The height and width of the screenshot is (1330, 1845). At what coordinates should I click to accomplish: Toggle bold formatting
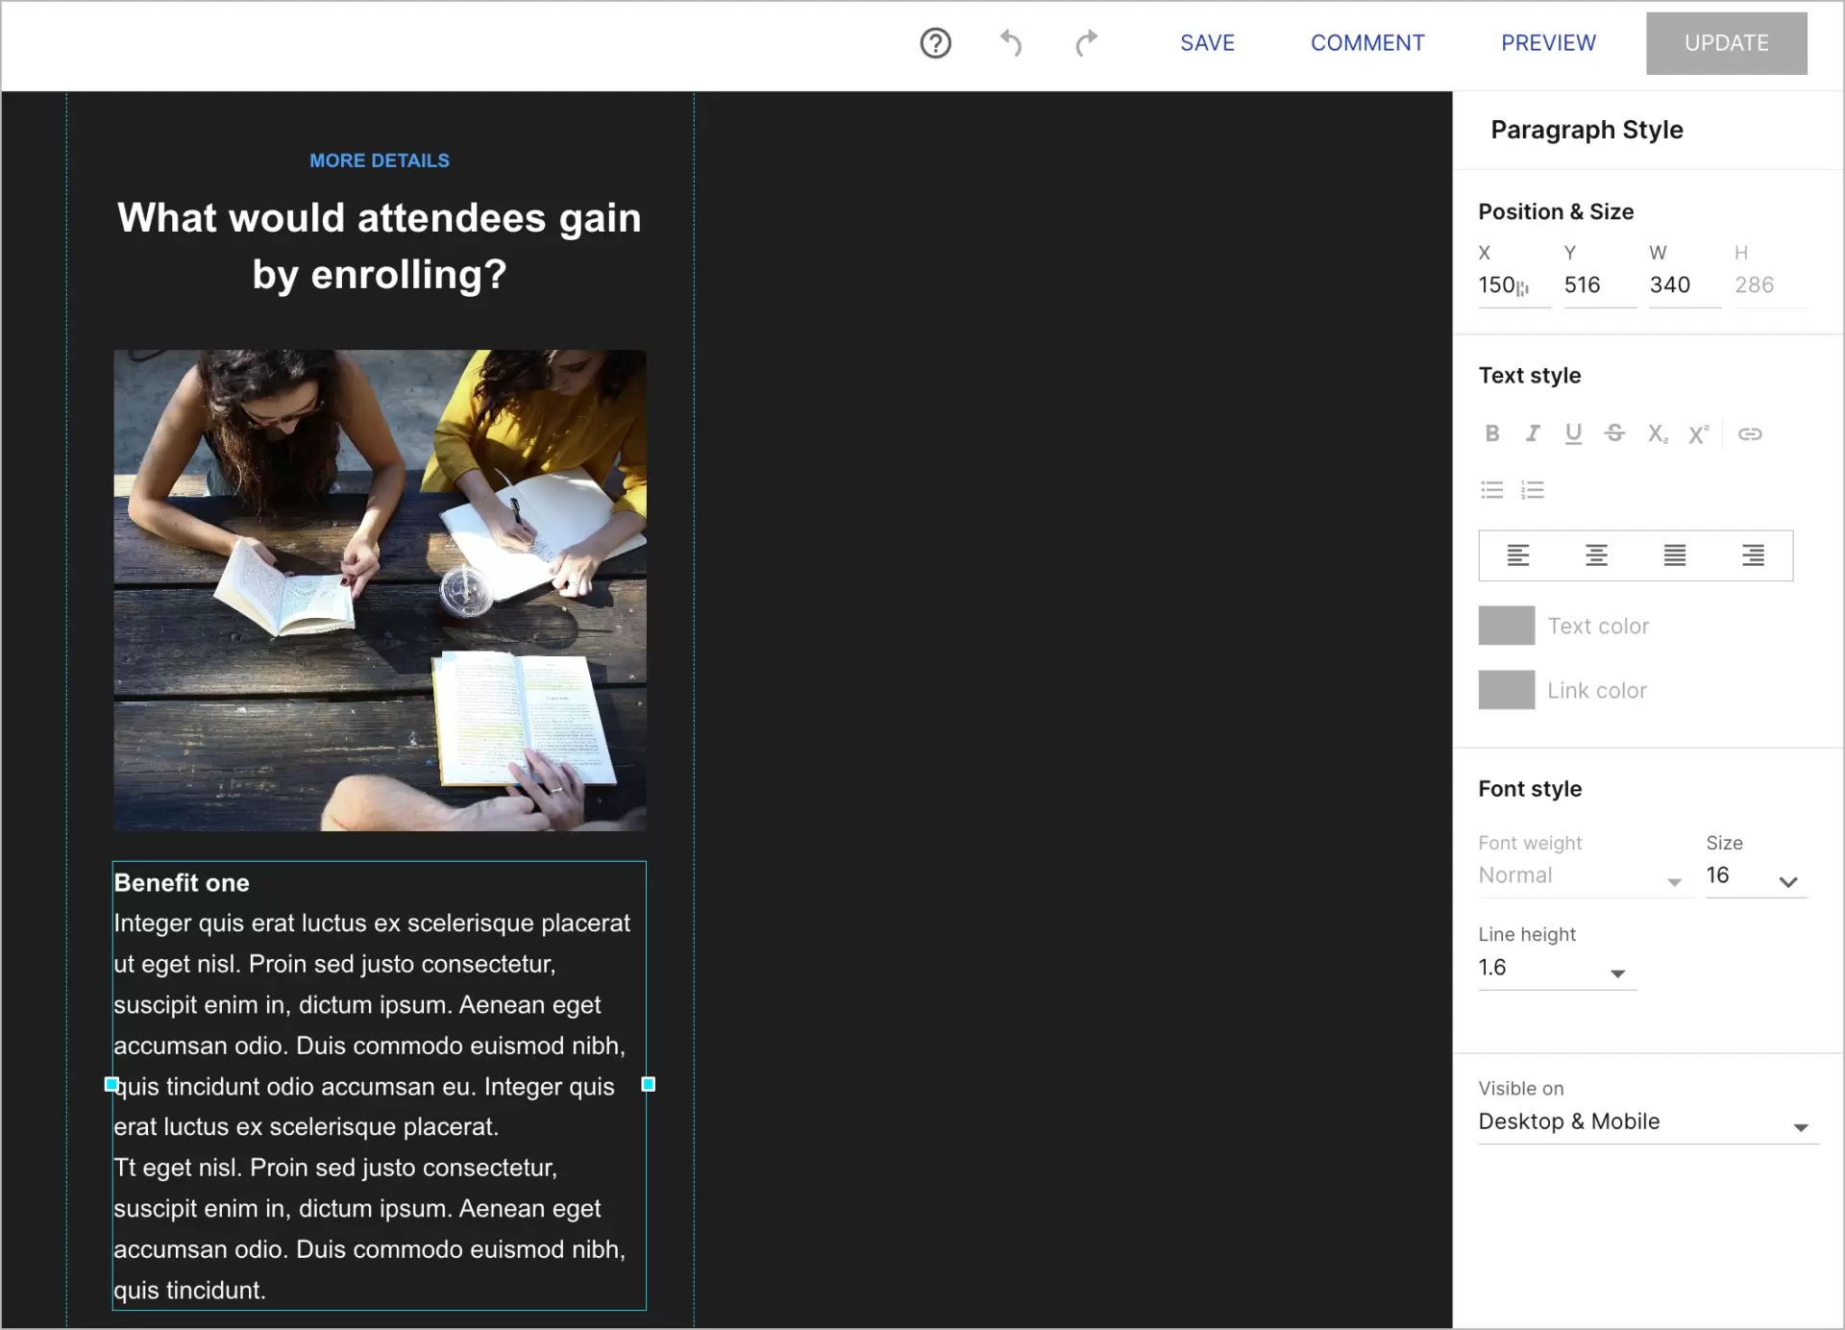[1491, 433]
